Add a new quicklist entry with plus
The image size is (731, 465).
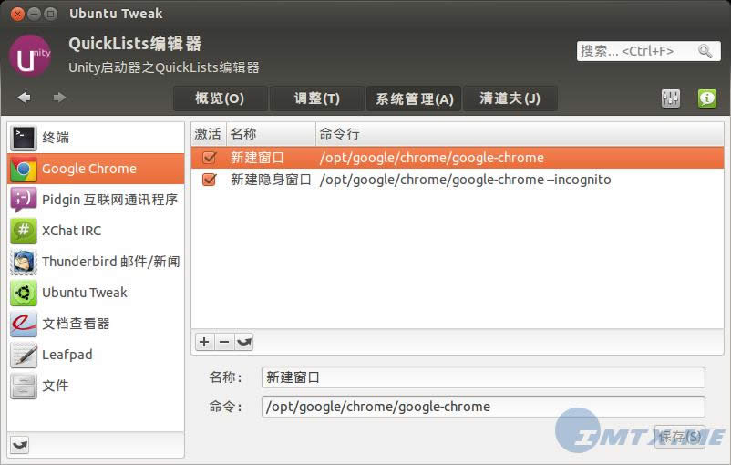204,342
